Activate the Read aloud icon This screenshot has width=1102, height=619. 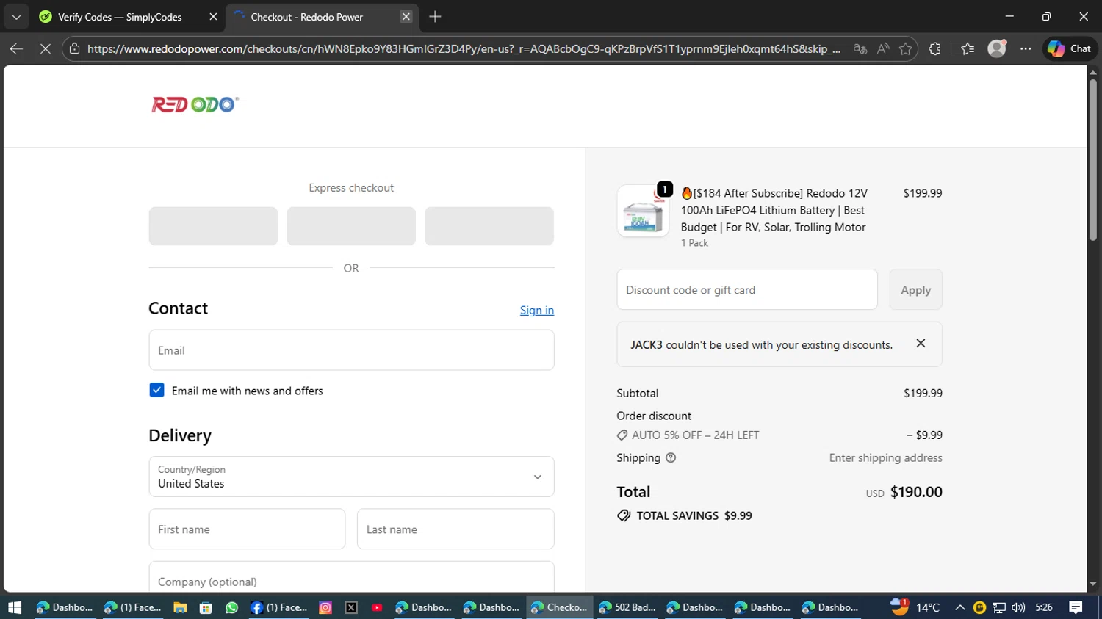(883, 49)
